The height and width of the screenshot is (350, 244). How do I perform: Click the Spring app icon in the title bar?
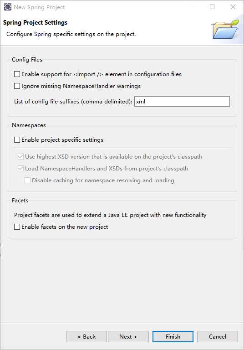tap(8, 7)
